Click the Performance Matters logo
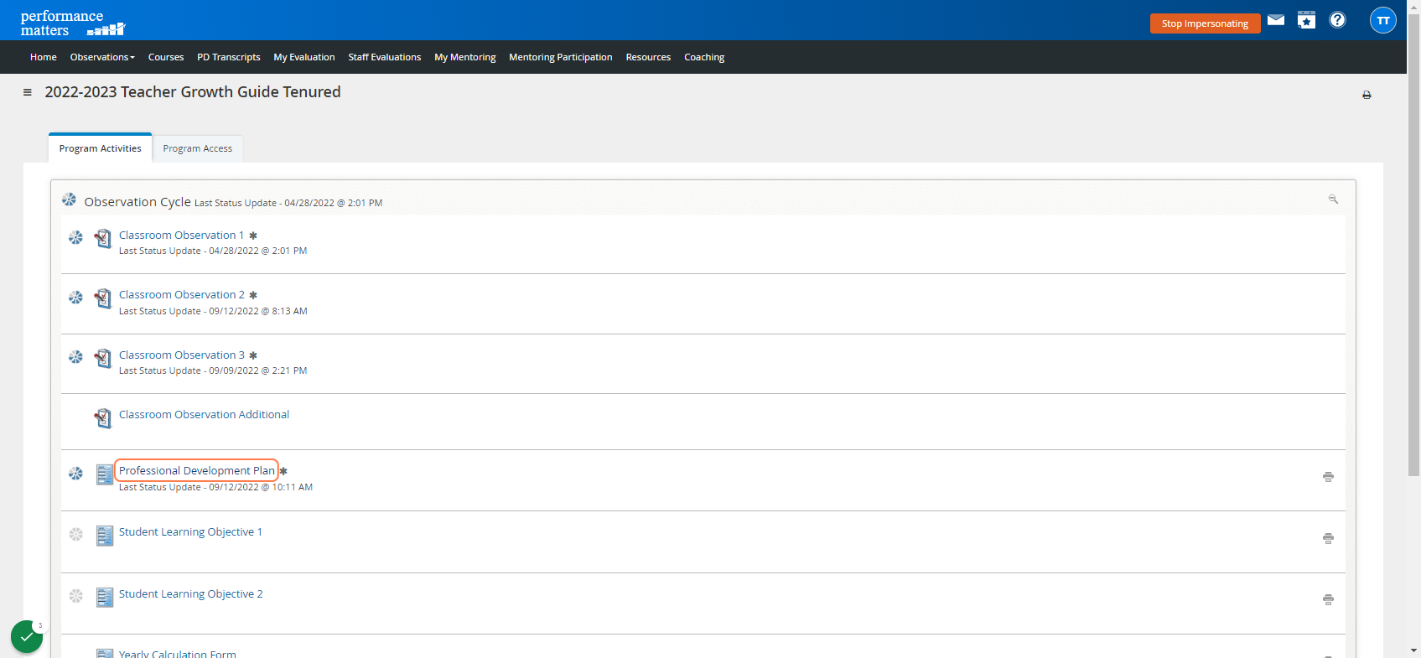1421x658 pixels. [72, 23]
